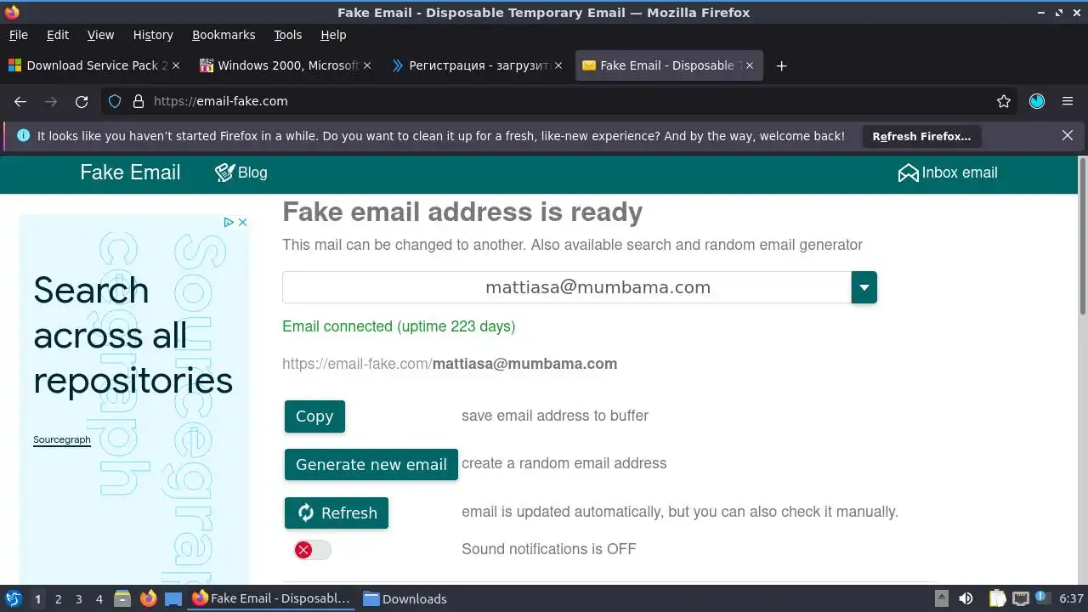This screenshot has height=612, width=1088.
Task: Open the LXQt start menu icon
Action: click(14, 598)
